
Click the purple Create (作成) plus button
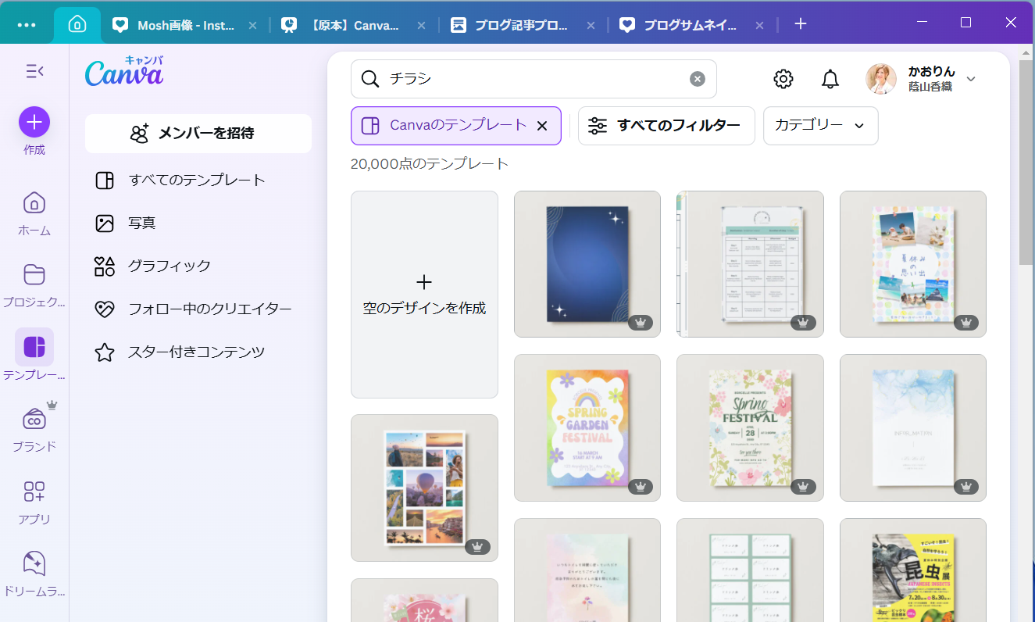(34, 122)
